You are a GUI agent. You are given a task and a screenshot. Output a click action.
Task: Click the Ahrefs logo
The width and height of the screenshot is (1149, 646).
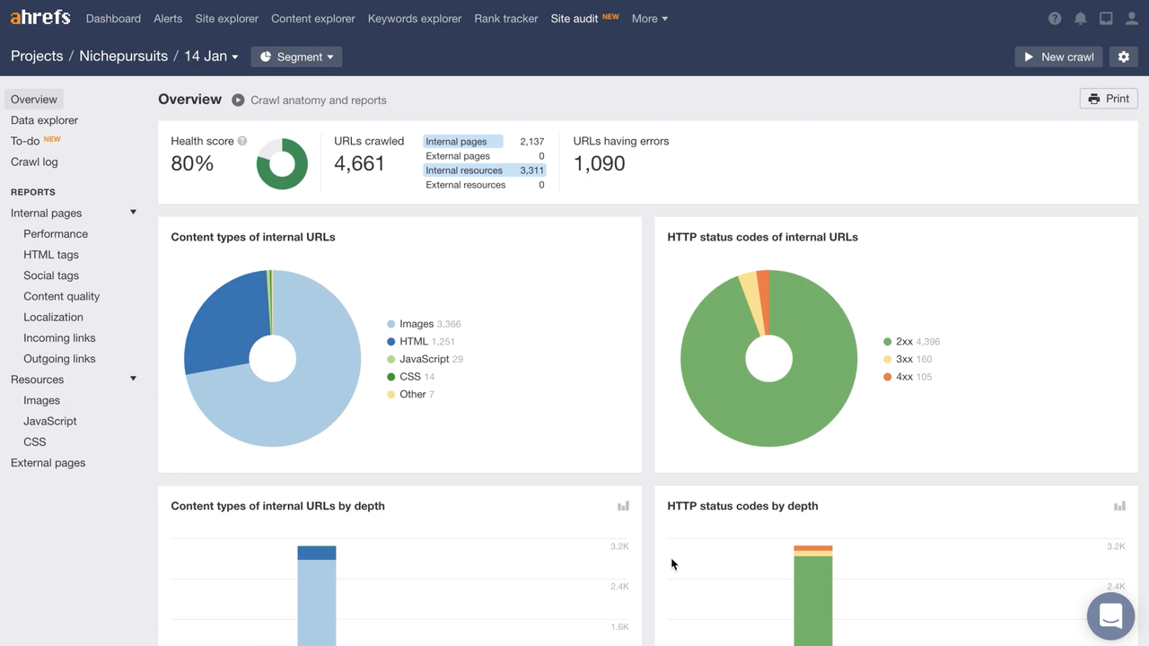click(41, 18)
